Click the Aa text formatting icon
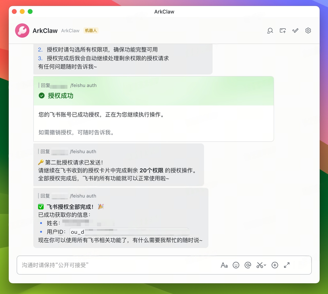 point(224,265)
